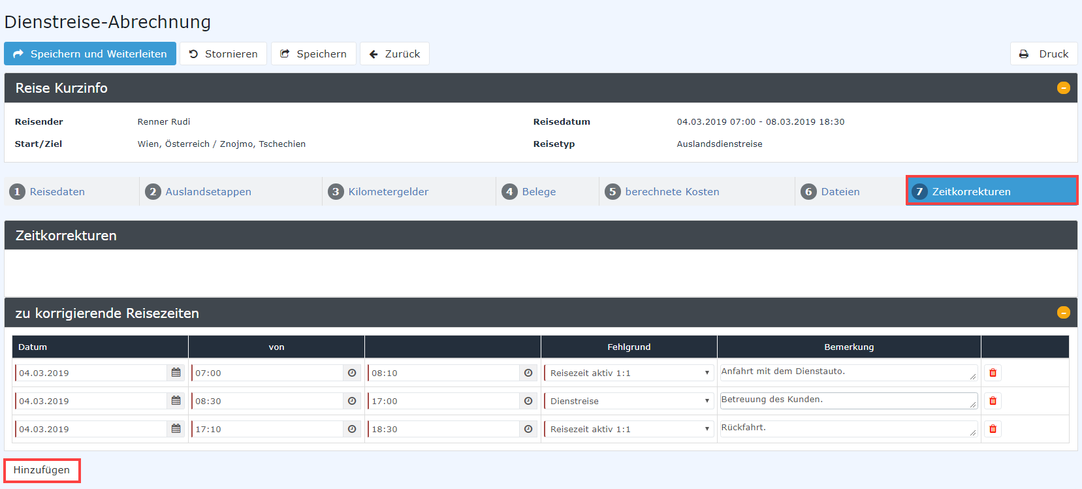This screenshot has width=1082, height=489.
Task: Edit the 08:30 start time field
Action: coord(268,401)
